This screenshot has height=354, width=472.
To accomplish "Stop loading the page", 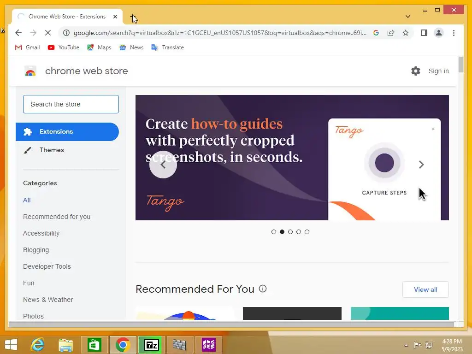I will pos(48,33).
